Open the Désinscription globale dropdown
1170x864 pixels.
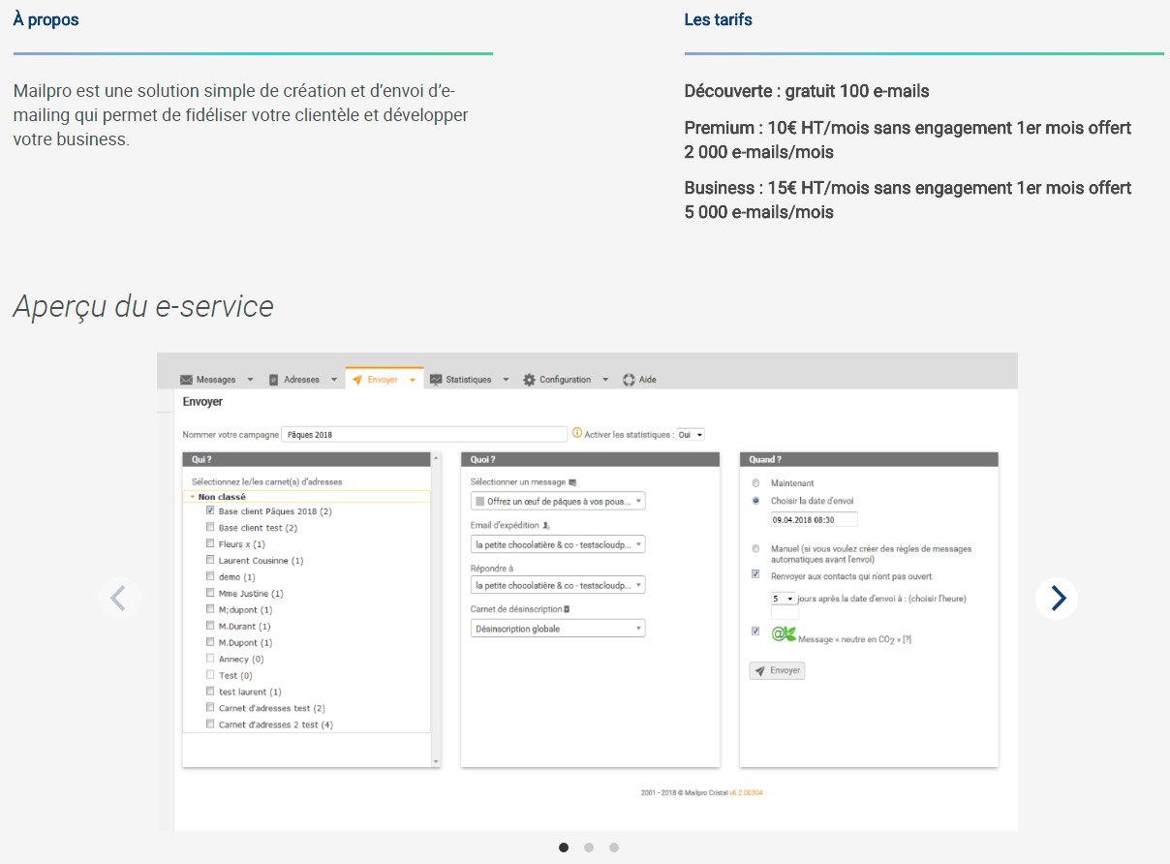558,629
